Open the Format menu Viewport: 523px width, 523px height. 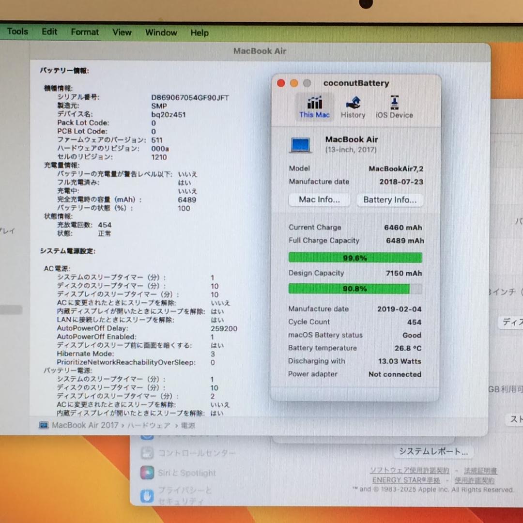click(85, 32)
